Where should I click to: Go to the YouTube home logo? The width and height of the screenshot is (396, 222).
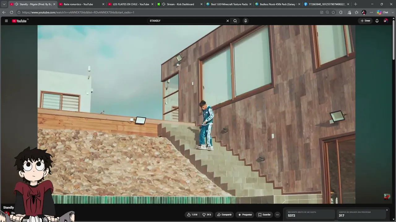(19, 21)
